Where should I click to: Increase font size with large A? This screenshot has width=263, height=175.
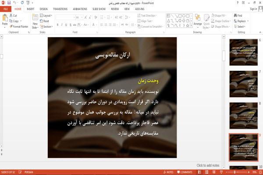[x=85, y=17]
